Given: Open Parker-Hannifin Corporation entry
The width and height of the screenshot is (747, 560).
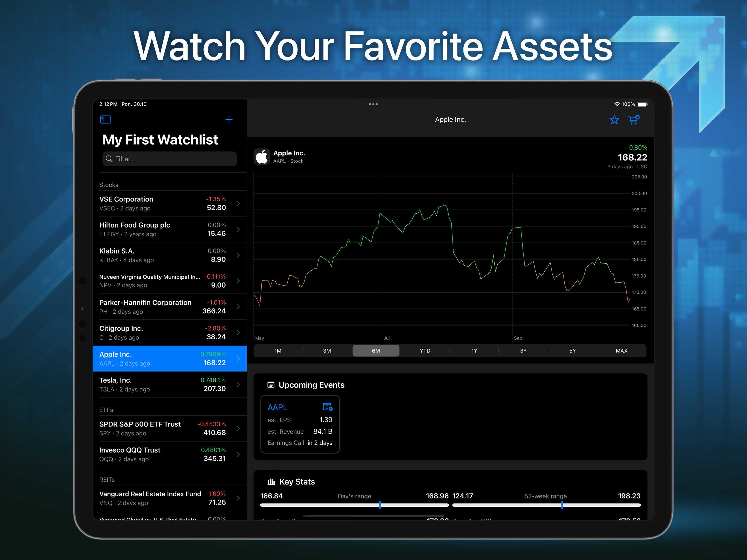Looking at the screenshot, I should point(170,307).
